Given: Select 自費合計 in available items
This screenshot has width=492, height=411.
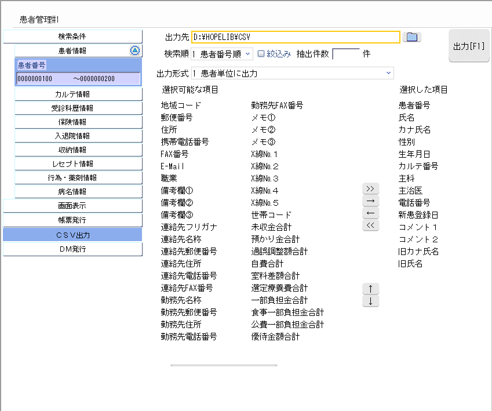Looking at the screenshot, I should coord(267,264).
